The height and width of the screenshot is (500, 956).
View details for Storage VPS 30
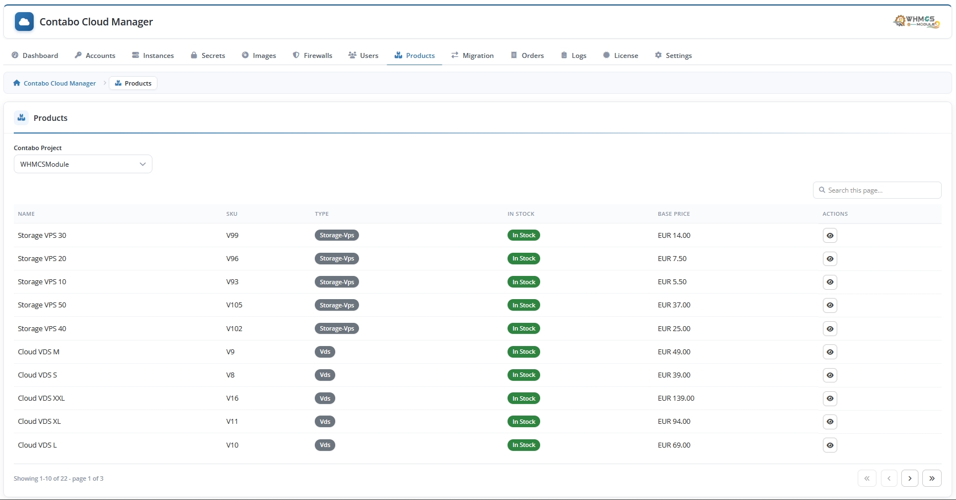coord(830,236)
